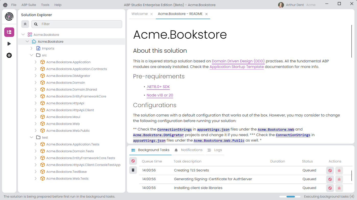Expand the Acme.Bookstore.Web.Tests project

click(x=36, y=179)
